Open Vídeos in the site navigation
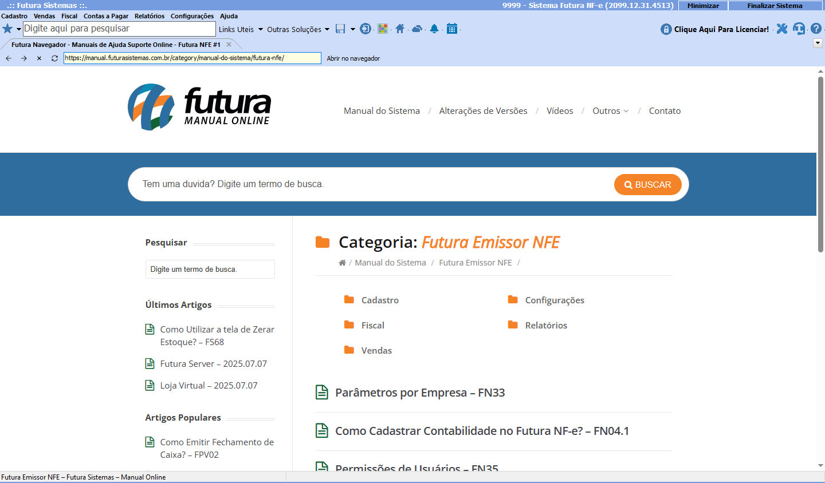 pos(560,111)
